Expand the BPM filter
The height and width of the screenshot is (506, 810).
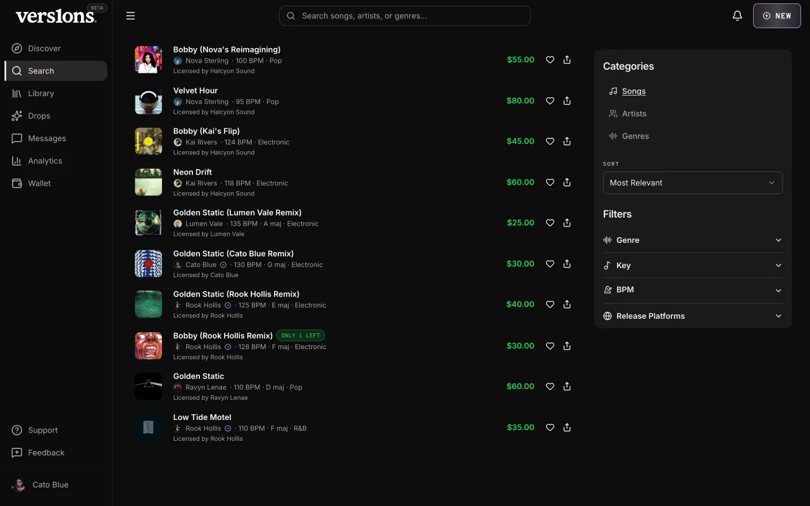click(693, 290)
